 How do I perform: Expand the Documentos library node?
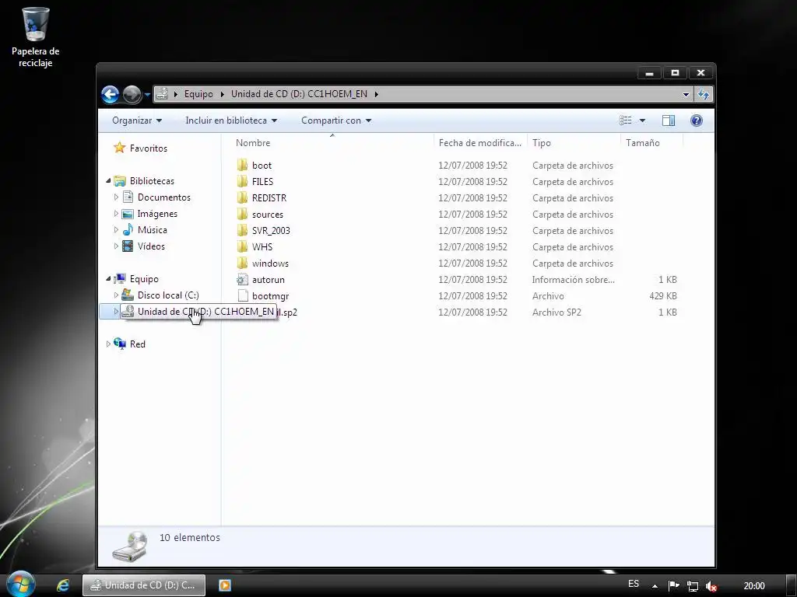click(116, 197)
